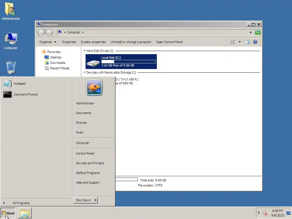This screenshot has height=219, width=292.
Task: Select Computer in the Start menu
Action: pyautogui.click(x=82, y=143)
